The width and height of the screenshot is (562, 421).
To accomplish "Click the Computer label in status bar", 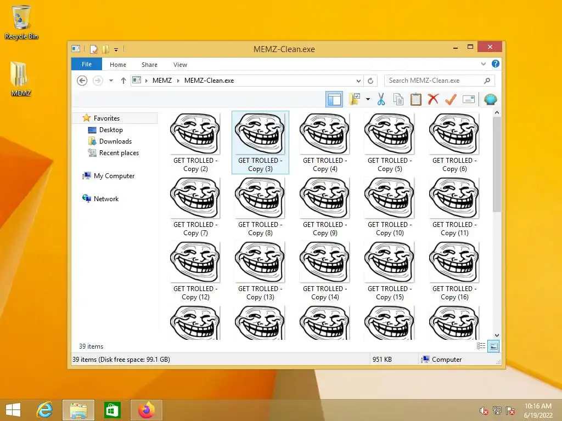I will point(447,360).
